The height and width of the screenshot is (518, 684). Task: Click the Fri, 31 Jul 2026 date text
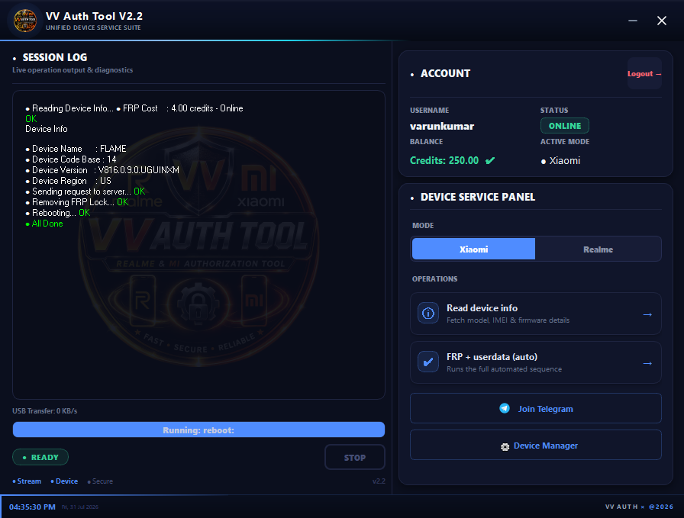(x=80, y=507)
